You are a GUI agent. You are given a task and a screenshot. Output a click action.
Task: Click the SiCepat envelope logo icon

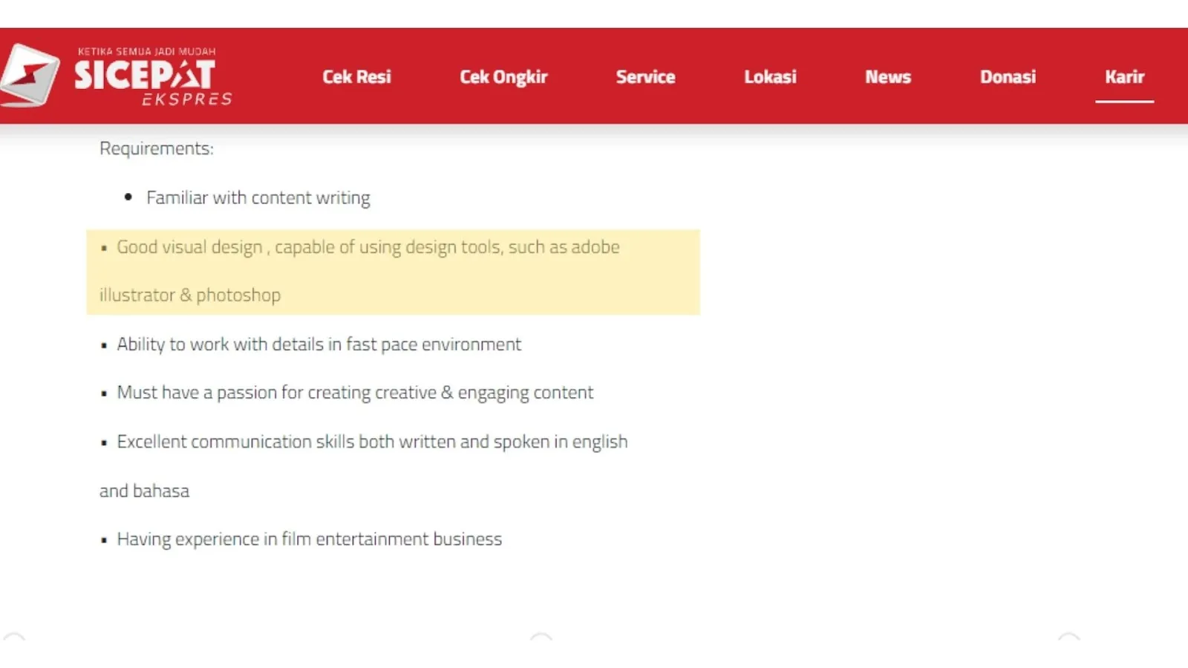30,75
